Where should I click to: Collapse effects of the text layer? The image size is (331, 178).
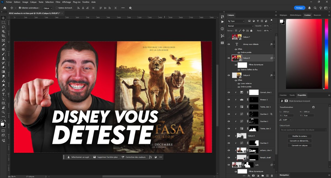[274, 44]
